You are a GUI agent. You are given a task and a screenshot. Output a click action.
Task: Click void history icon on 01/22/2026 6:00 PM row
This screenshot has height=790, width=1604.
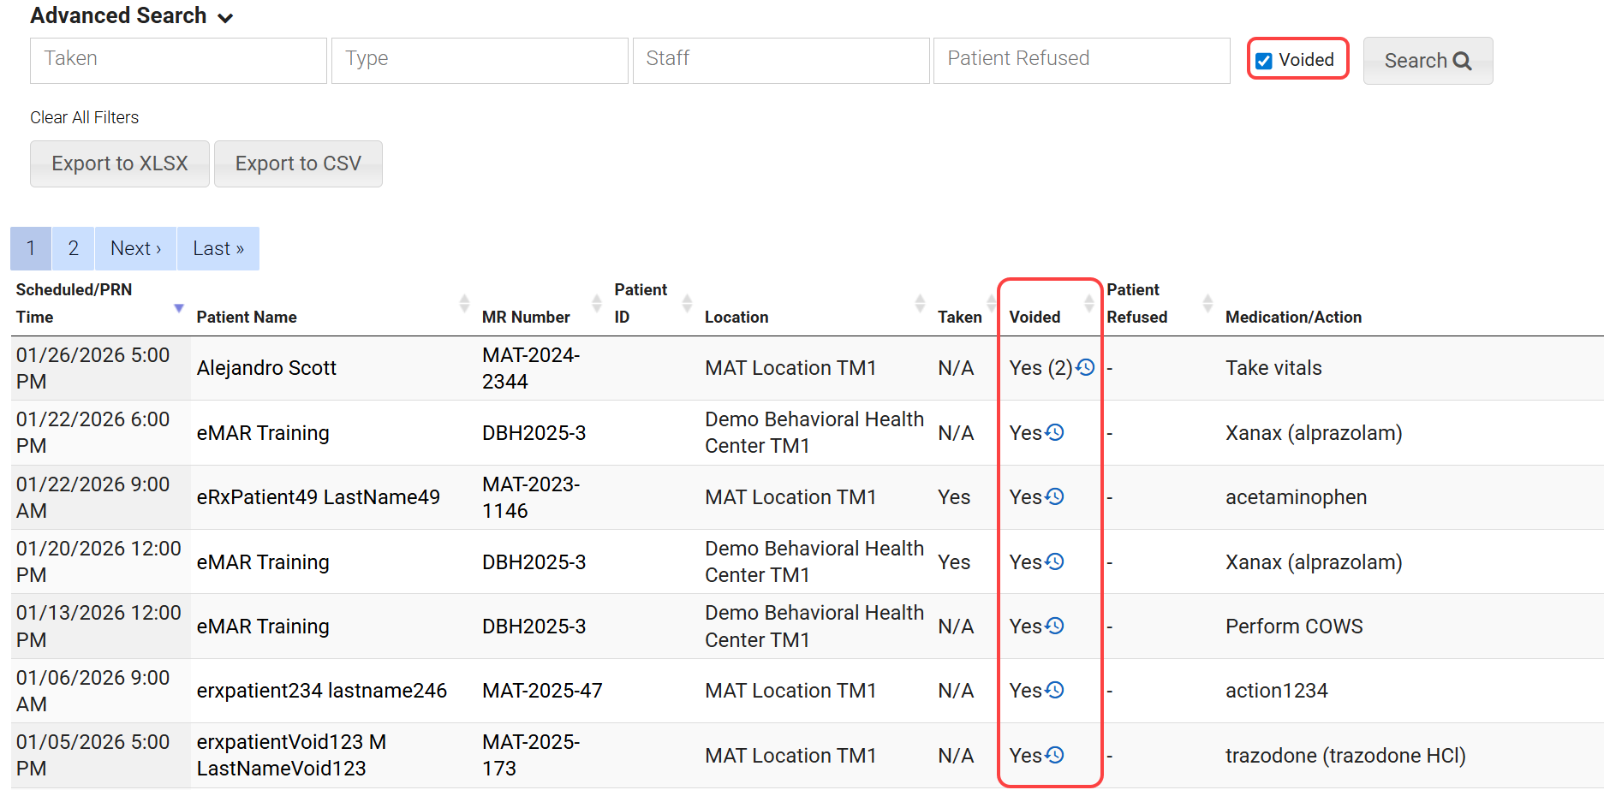click(x=1055, y=432)
